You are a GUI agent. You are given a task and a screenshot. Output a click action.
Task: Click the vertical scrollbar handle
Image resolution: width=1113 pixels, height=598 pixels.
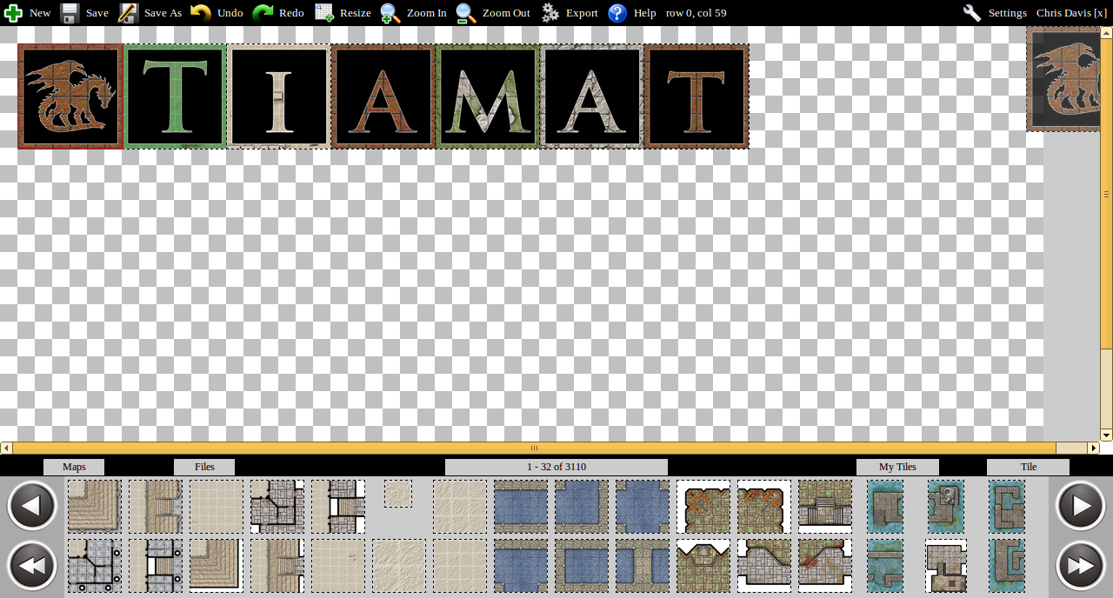click(1107, 194)
